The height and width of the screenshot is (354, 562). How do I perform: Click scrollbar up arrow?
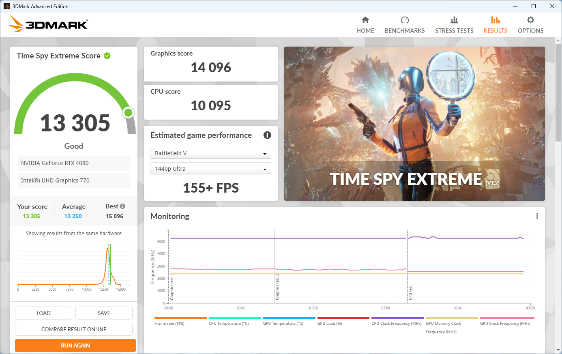pos(558,41)
